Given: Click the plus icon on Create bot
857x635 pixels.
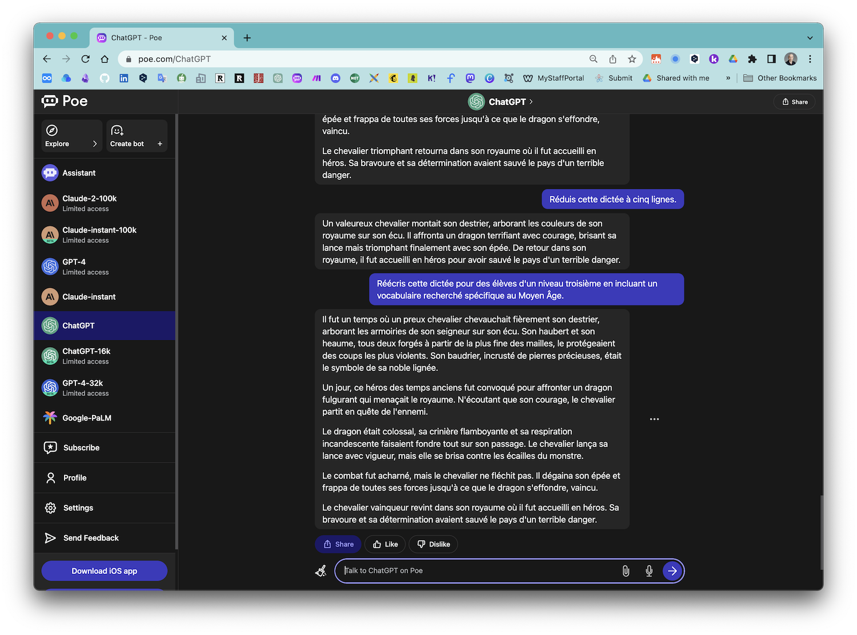Looking at the screenshot, I should coord(160,144).
